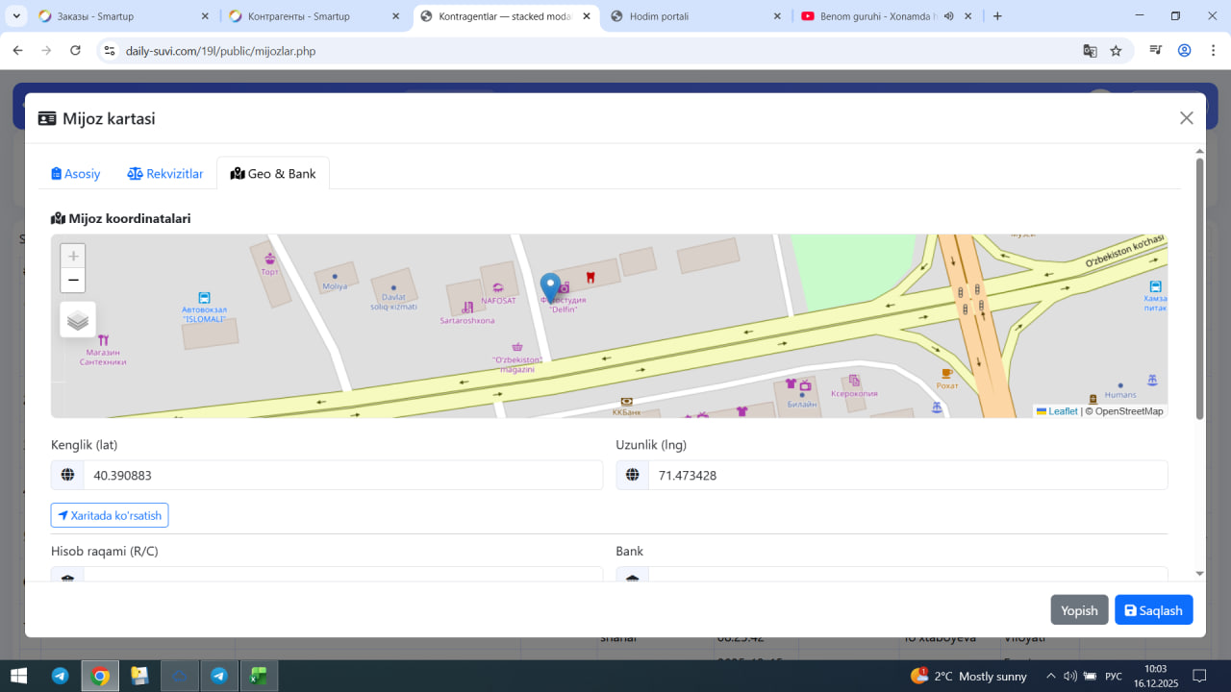Screen dimensions: 1231x692
Task: Click the Kenglik (lat) input field
Action: (x=343, y=475)
